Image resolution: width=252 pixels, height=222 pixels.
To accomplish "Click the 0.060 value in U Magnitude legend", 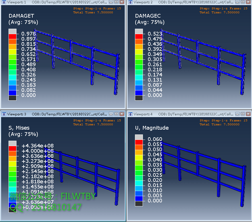I will [155, 139].
